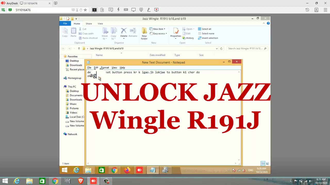Image resolution: width=330 pixels, height=185 pixels.
Task: Open Firefox on remote taskbar
Action: tap(127, 170)
